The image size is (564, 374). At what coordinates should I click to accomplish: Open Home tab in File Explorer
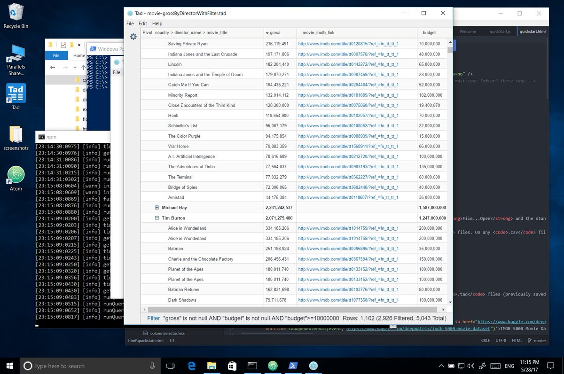click(x=78, y=55)
